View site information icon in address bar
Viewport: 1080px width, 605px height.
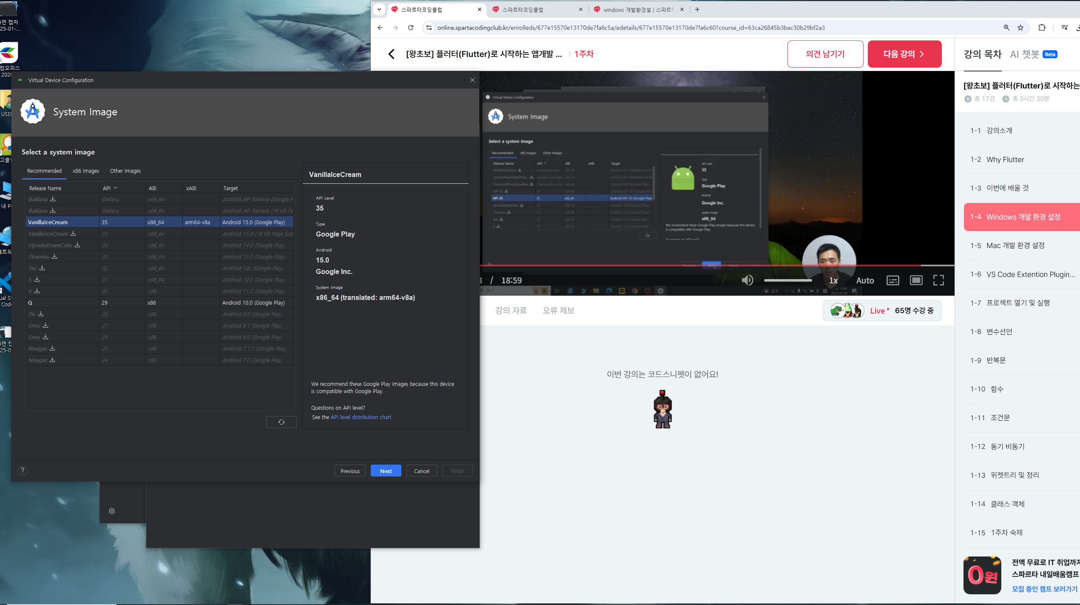point(429,28)
